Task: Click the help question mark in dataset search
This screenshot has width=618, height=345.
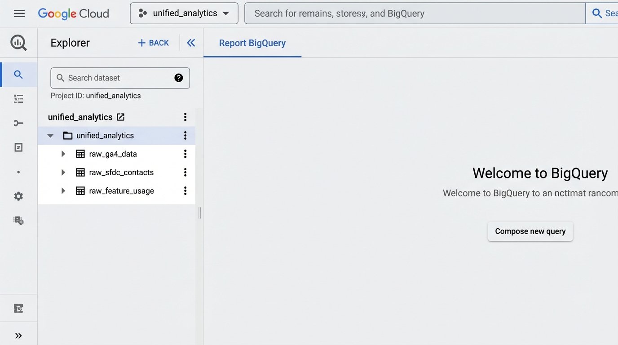Action: (x=179, y=77)
